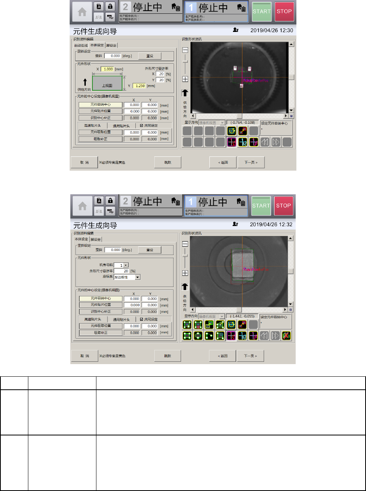The width and height of the screenshot is (366, 491).
Task: Switch to the 自动生成 tab
Action: coord(81,45)
